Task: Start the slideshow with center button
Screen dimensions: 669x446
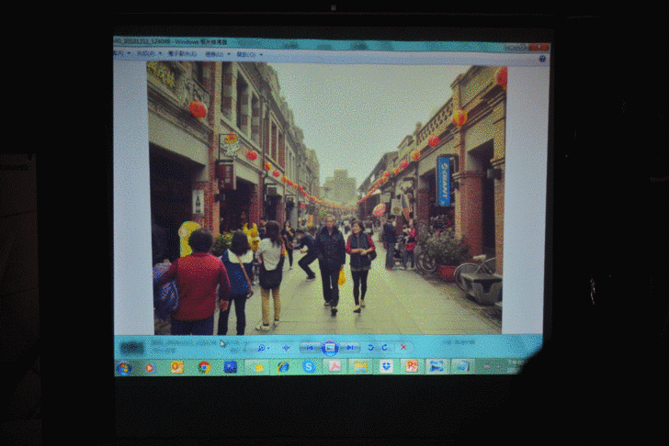Action: (x=330, y=348)
